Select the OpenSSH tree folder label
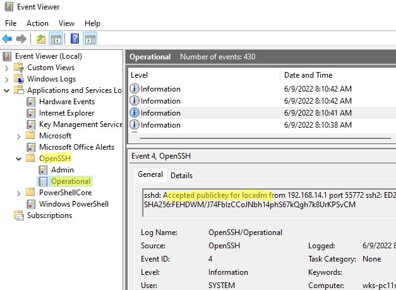The height and width of the screenshot is (290, 396). (x=55, y=159)
